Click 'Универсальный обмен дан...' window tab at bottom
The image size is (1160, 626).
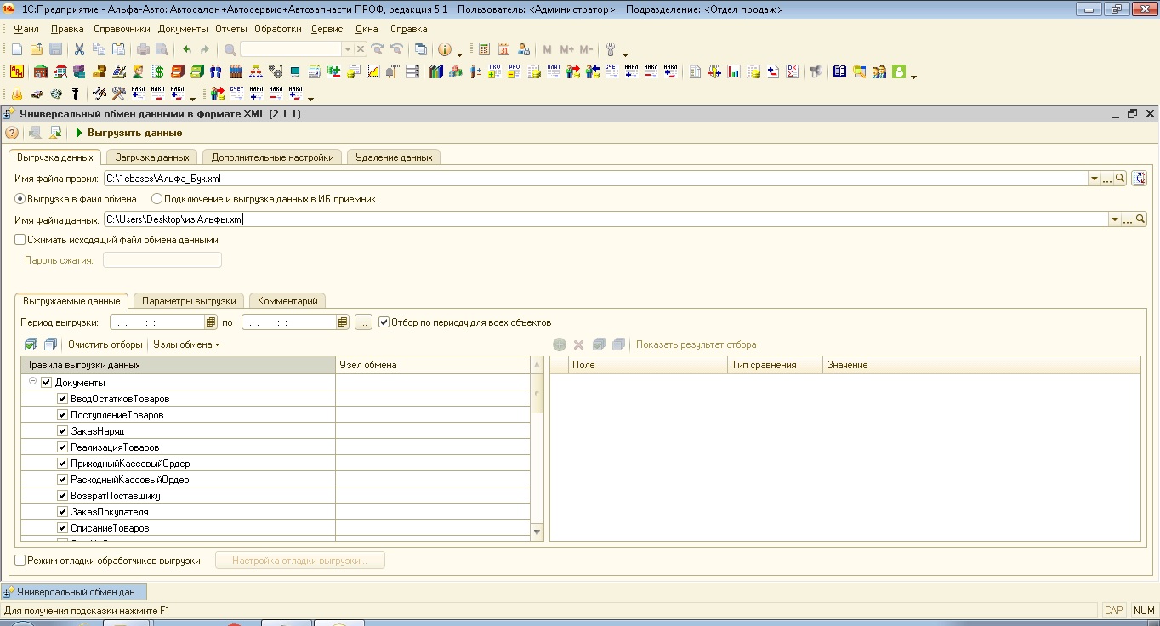coord(74,591)
